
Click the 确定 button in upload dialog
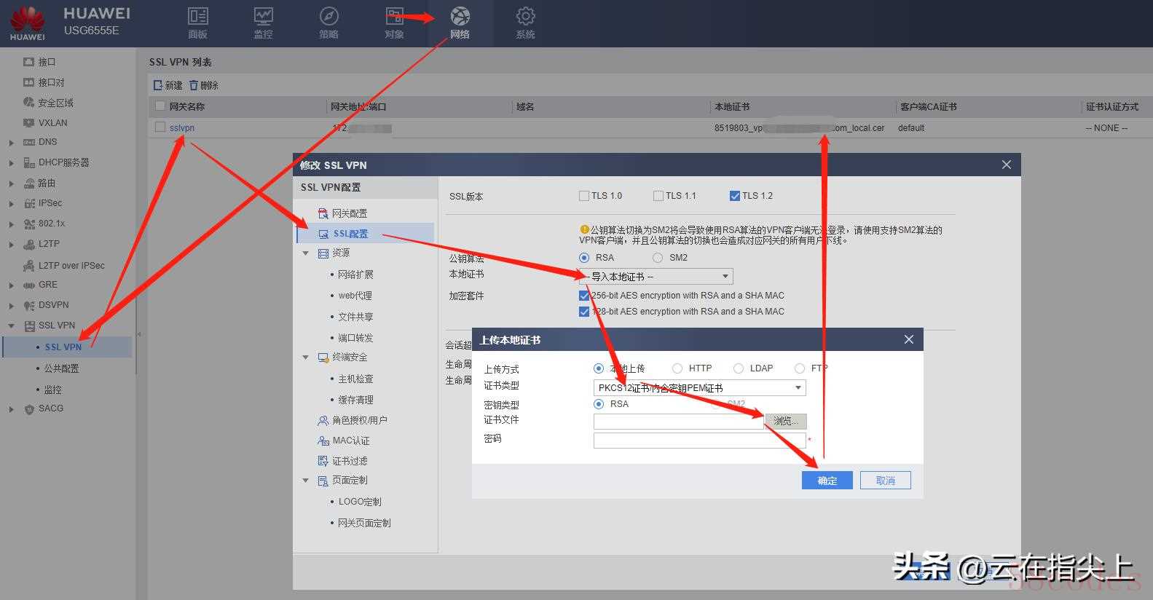point(827,481)
